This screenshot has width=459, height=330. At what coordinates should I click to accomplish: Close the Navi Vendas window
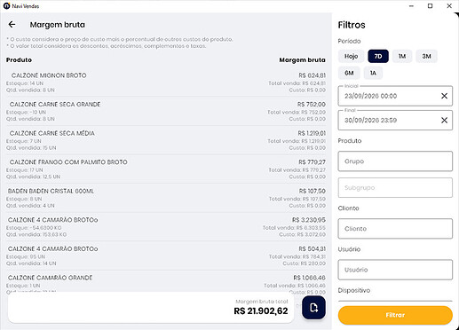tap(449, 6)
